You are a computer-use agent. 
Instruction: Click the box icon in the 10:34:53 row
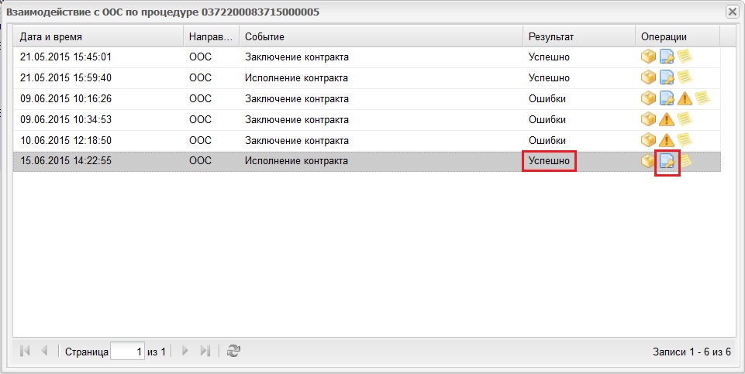click(648, 119)
